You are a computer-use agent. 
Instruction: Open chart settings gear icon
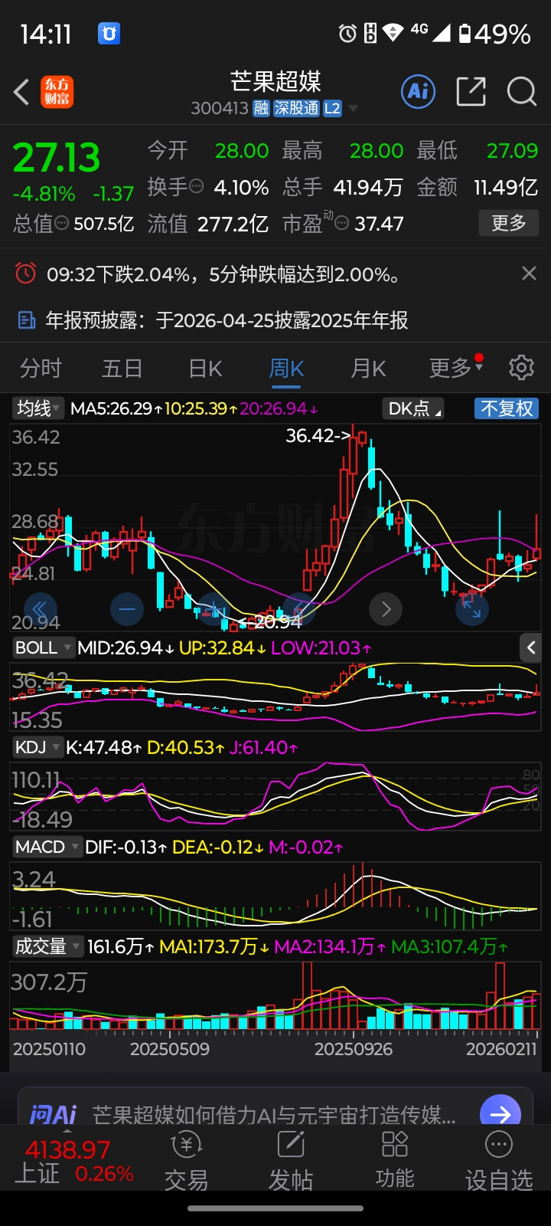pyautogui.click(x=521, y=368)
